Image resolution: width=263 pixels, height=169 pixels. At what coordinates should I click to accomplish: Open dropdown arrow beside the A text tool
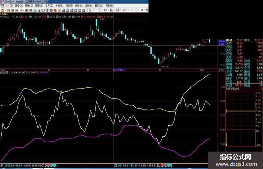145,10
